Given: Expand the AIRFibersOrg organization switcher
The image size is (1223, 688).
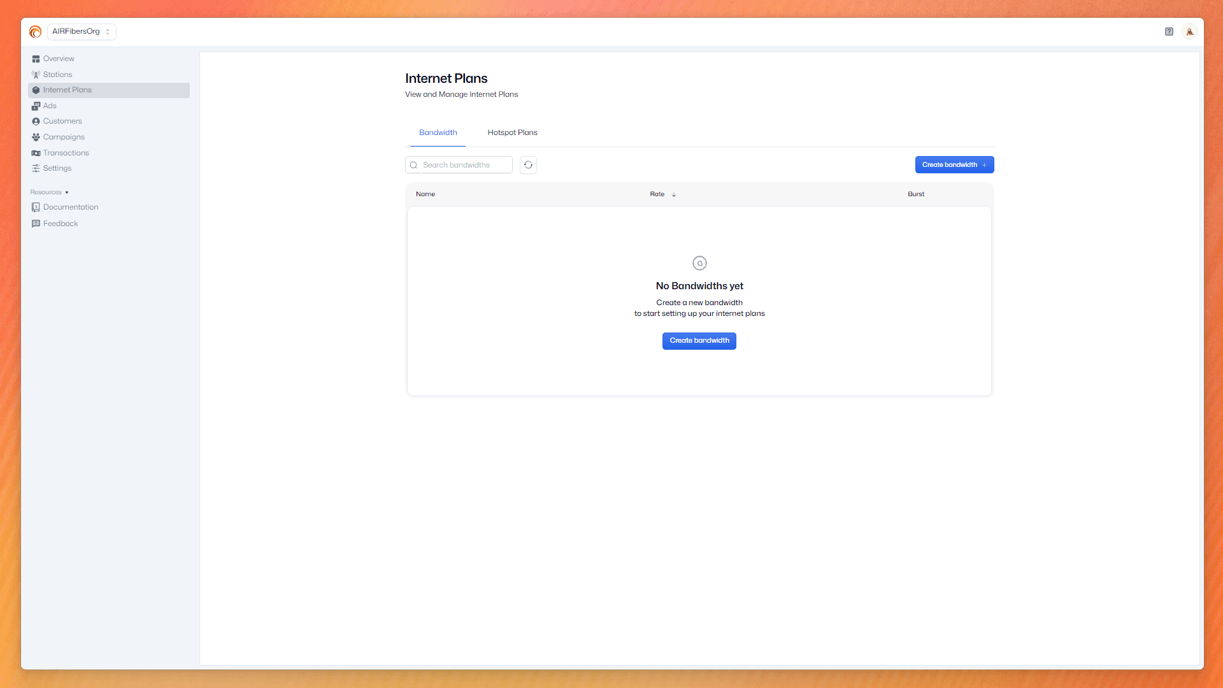Looking at the screenshot, I should tap(82, 31).
